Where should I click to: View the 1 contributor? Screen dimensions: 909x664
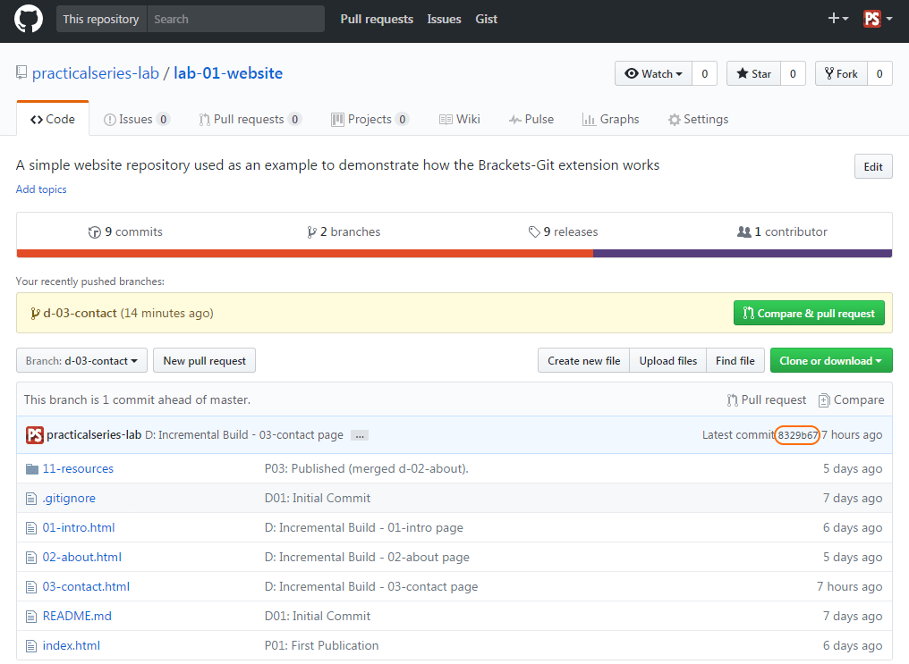(x=782, y=231)
